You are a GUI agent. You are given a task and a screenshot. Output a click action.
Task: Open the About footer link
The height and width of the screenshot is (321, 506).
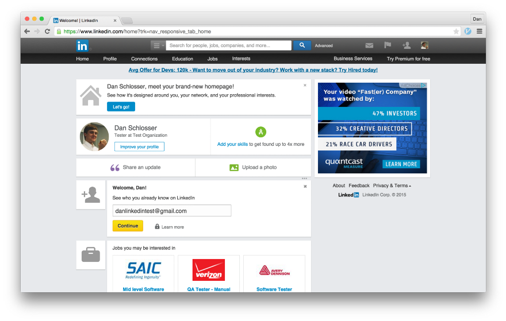point(339,185)
